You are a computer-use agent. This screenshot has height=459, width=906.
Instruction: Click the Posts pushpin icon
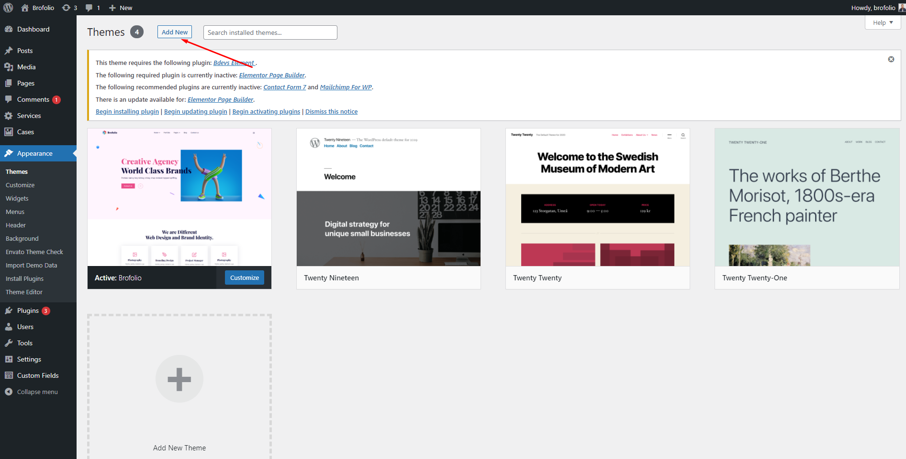point(9,51)
